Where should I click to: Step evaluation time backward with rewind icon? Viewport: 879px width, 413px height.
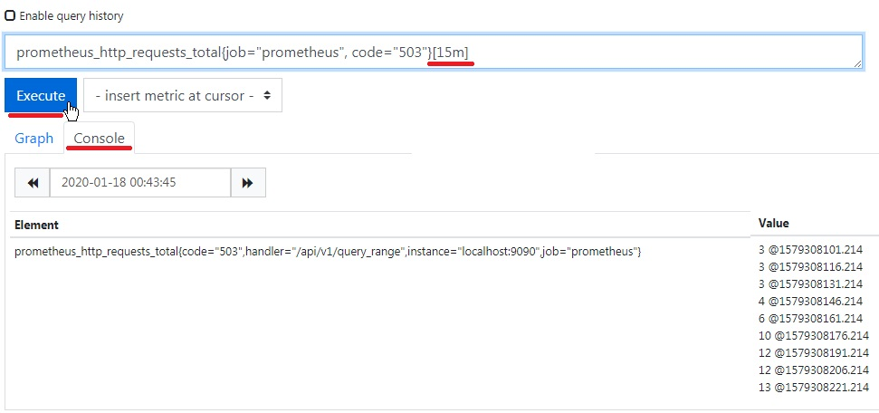pyautogui.click(x=33, y=183)
